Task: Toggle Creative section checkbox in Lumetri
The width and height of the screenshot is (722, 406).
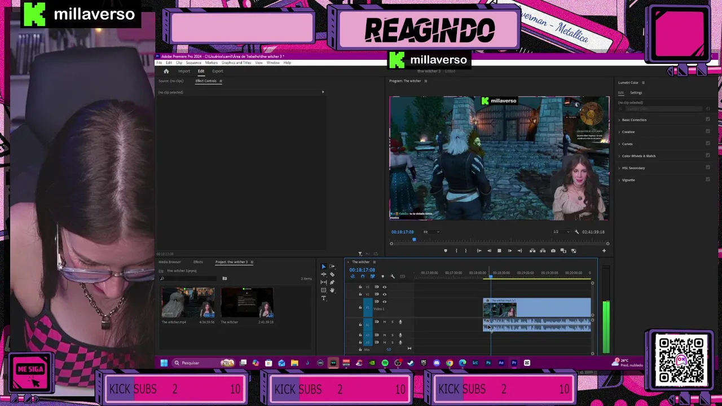Action: click(708, 131)
